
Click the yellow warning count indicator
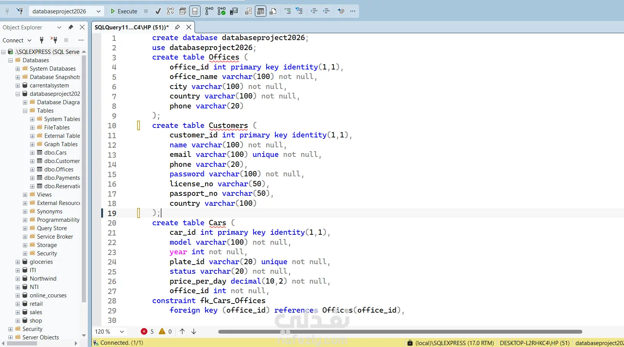[x=165, y=331]
